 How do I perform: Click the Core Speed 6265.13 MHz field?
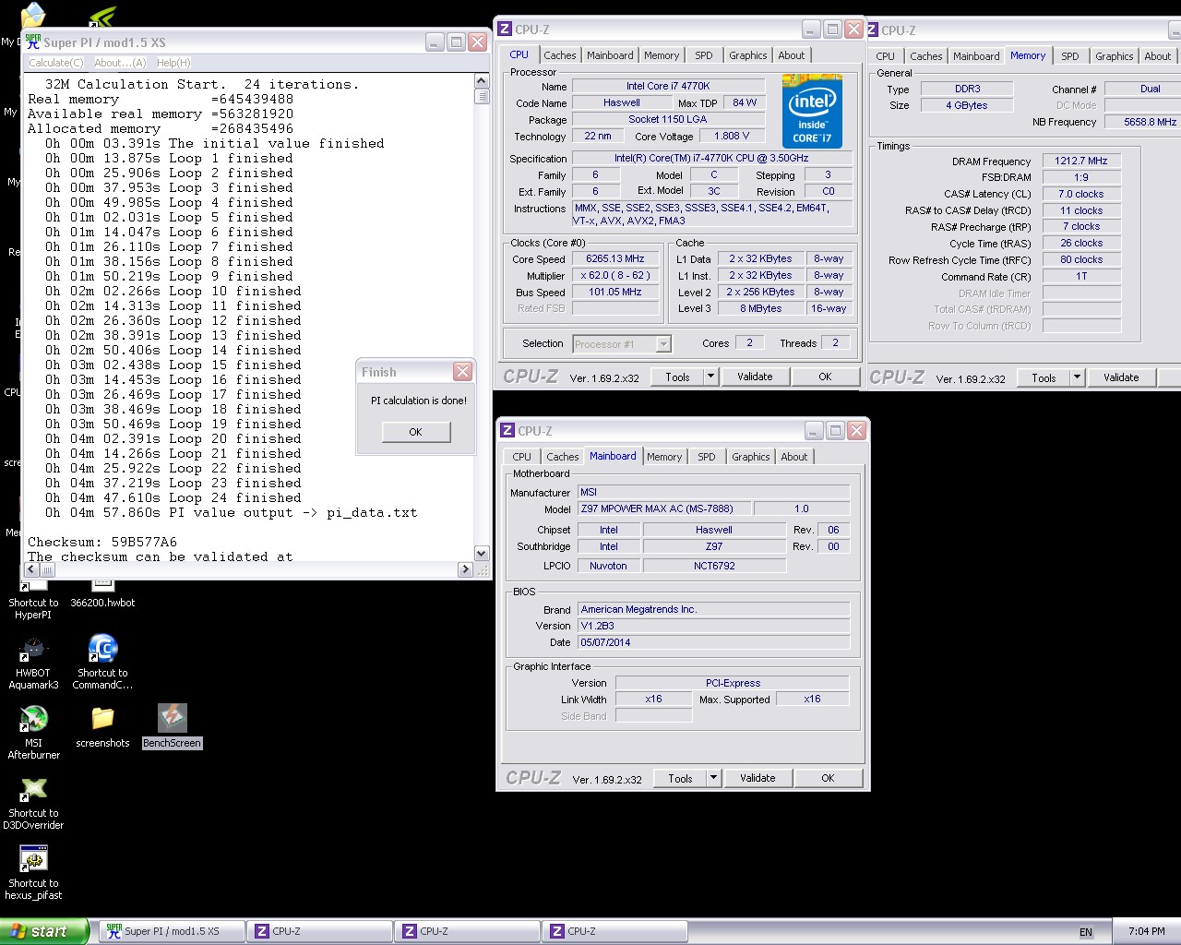614,258
